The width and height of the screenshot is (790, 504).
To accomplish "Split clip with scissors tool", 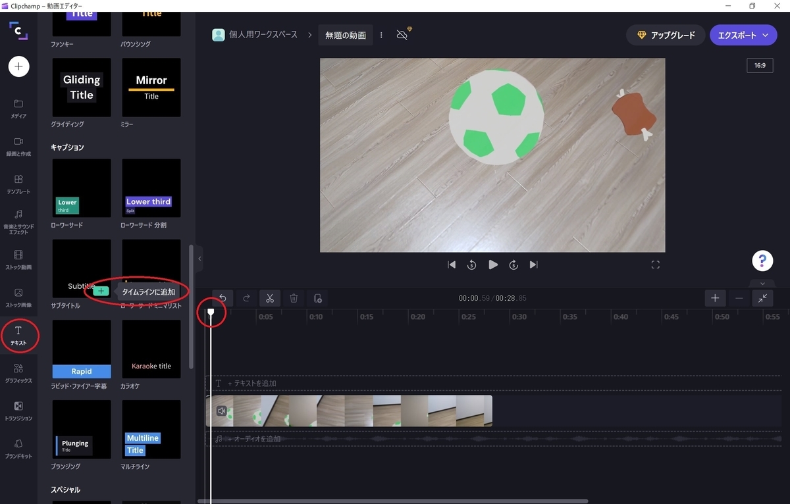I will [x=270, y=298].
